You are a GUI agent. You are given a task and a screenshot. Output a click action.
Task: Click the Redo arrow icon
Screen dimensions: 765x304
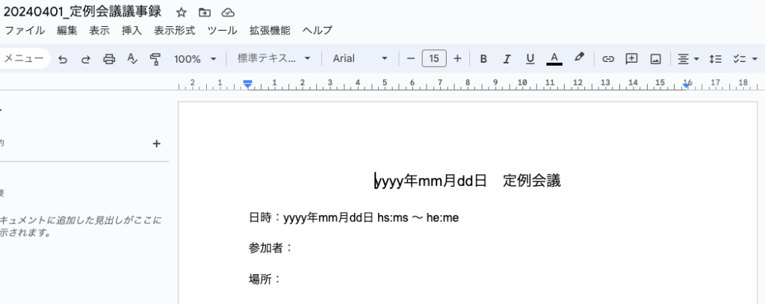pyautogui.click(x=86, y=58)
